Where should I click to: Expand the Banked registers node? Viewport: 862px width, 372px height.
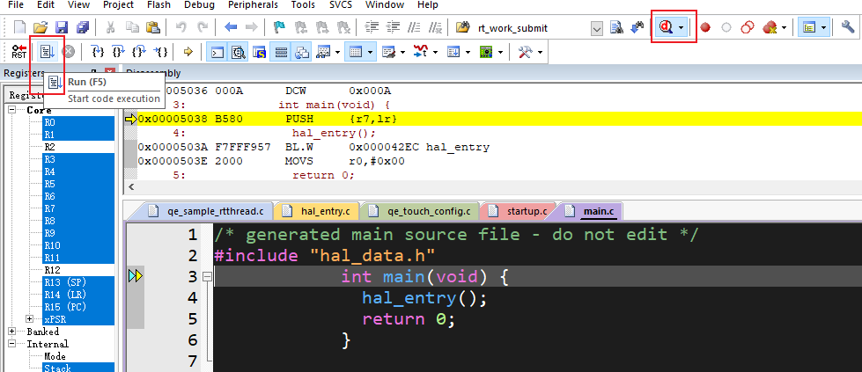[x=13, y=332]
